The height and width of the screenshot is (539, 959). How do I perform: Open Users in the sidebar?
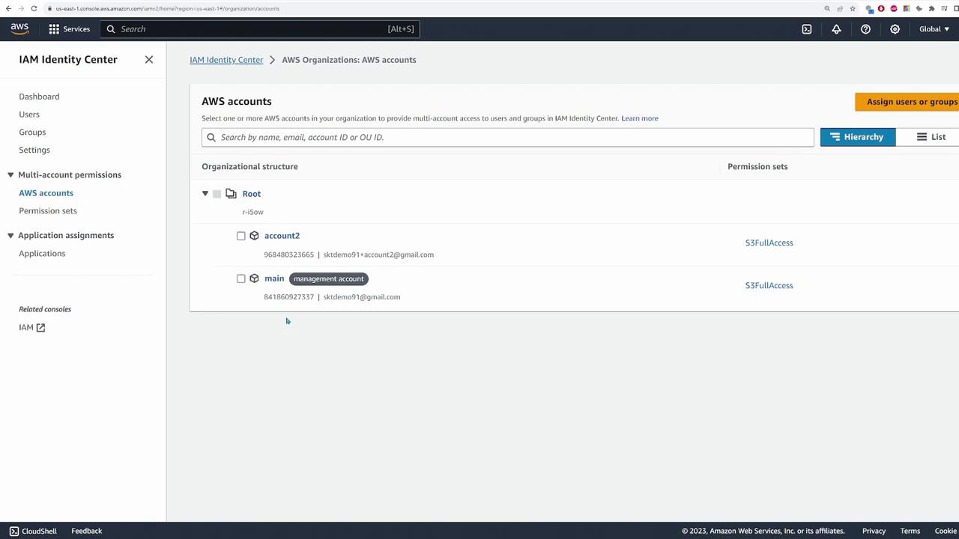point(29,115)
